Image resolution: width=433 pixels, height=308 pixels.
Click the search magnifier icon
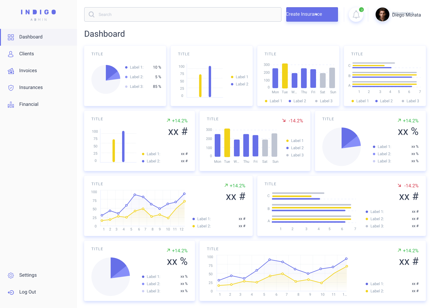92,14
